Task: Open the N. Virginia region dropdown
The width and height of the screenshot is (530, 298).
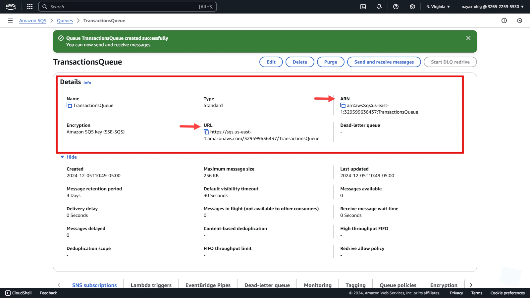Action: [438, 7]
